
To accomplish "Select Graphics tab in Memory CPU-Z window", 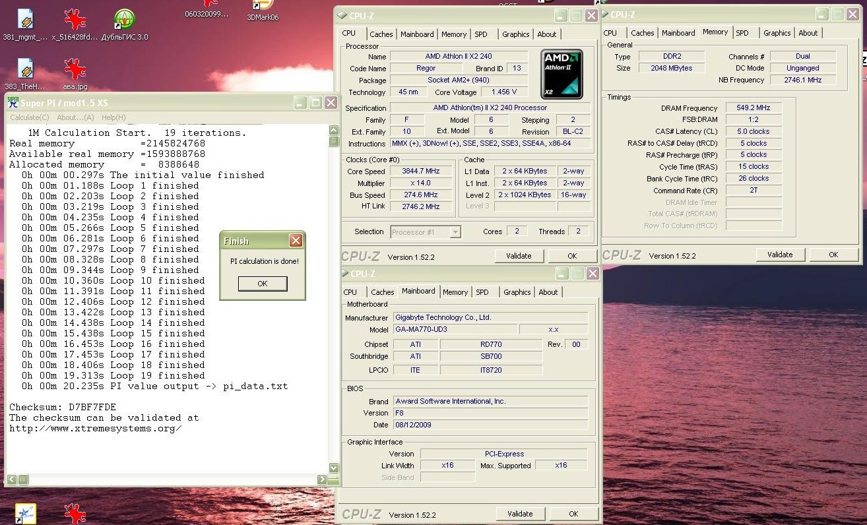I will pos(777,33).
